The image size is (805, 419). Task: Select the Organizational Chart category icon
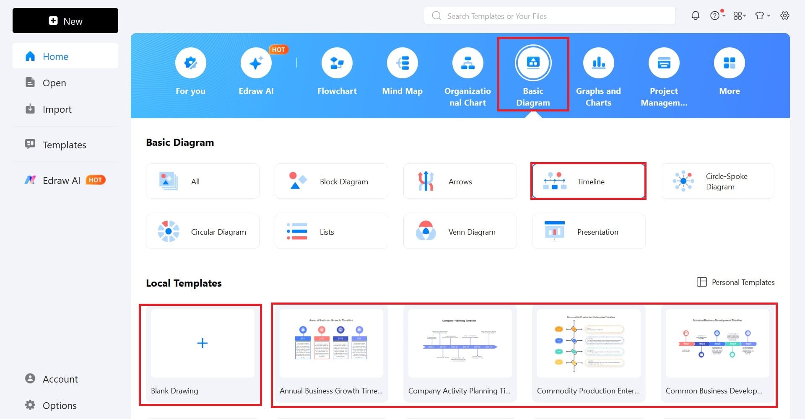click(x=468, y=63)
